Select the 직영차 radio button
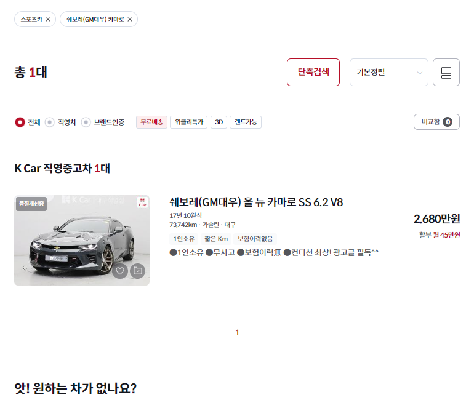The height and width of the screenshot is (400, 474). click(x=50, y=122)
